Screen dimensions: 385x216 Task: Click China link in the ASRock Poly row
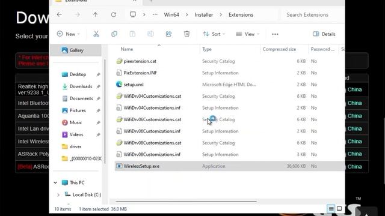coord(354,154)
